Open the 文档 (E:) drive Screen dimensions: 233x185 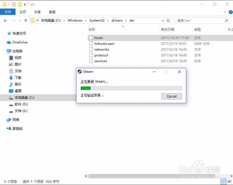[x=18, y=111]
